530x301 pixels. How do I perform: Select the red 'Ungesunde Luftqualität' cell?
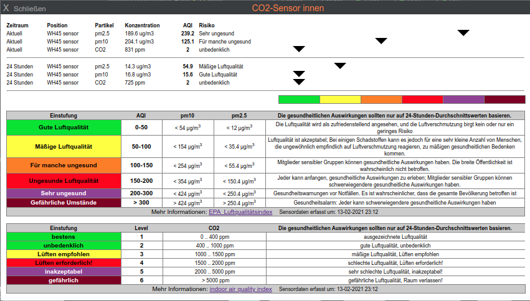pos(64,181)
